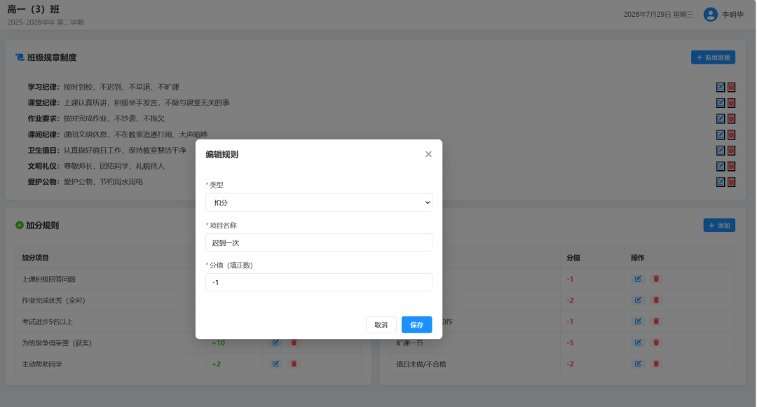
Task: Edit the 学习纪律 rule
Action: tap(721, 88)
